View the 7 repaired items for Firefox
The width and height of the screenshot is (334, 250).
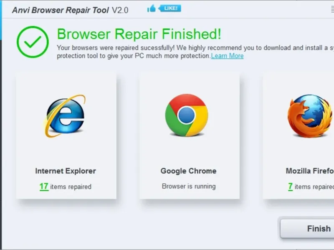click(290, 187)
